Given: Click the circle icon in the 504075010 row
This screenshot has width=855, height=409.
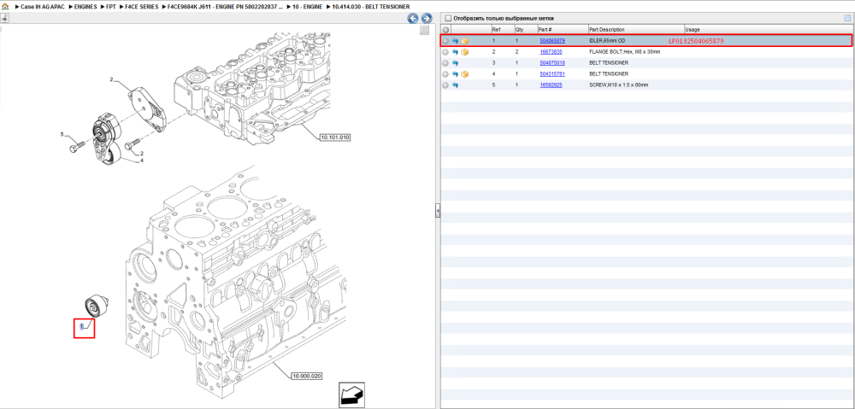Looking at the screenshot, I should pos(445,63).
